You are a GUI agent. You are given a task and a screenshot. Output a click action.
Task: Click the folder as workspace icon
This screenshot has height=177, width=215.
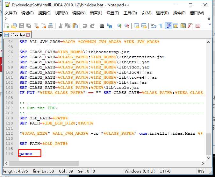198,26
